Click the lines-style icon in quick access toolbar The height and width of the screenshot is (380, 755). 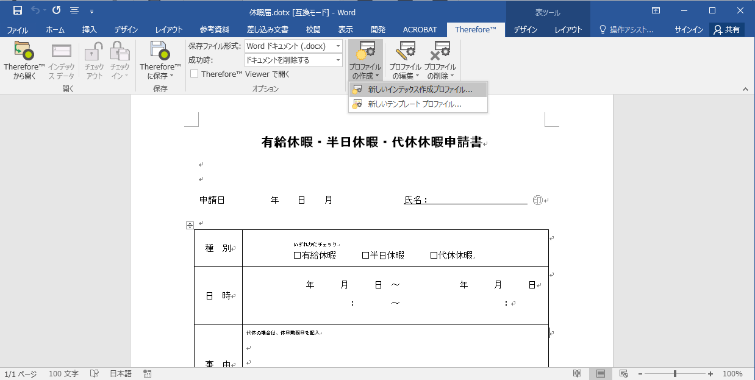click(x=74, y=10)
